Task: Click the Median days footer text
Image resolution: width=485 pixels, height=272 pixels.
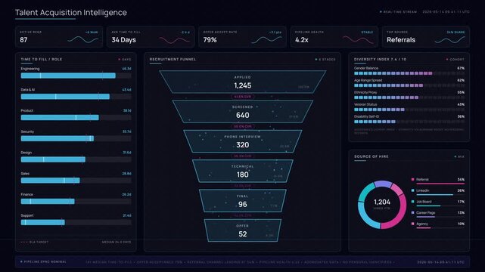Action: [117, 242]
